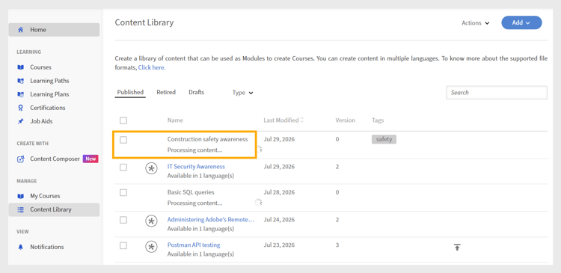Viewport: 561px width, 273px height.
Task: Click 'Jul 28, 2026' date cell
Action: click(279, 192)
